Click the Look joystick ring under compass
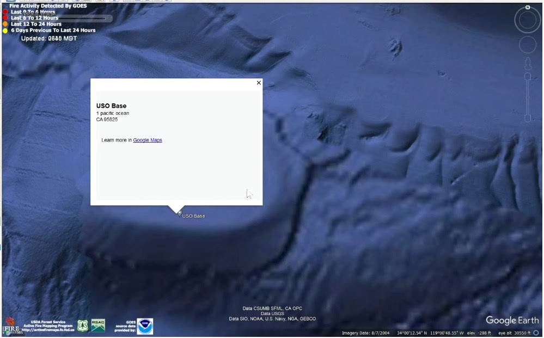 click(x=527, y=20)
